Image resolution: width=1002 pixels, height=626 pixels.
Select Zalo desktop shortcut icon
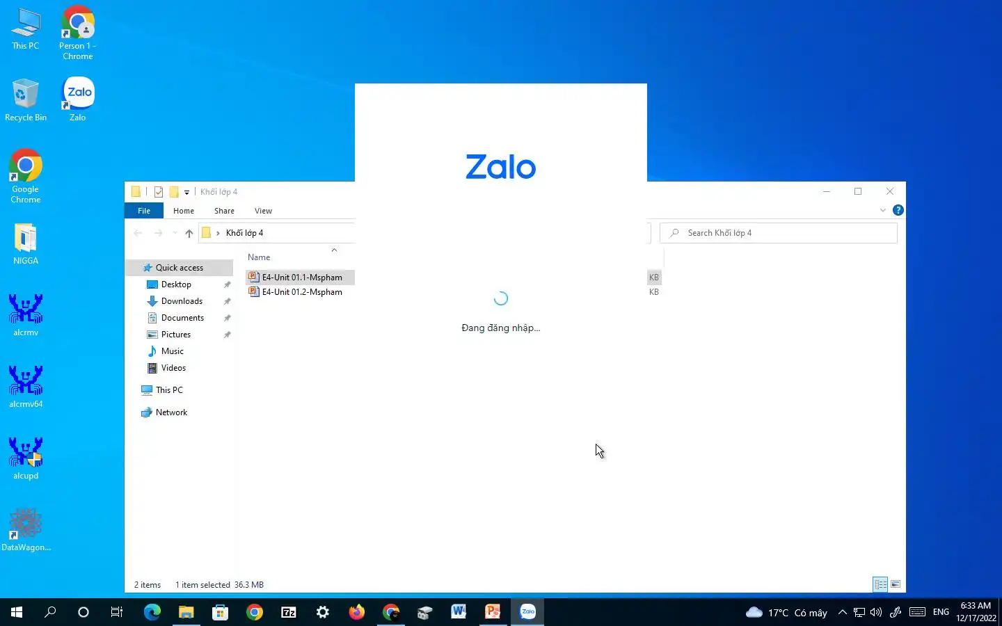pyautogui.click(x=78, y=99)
